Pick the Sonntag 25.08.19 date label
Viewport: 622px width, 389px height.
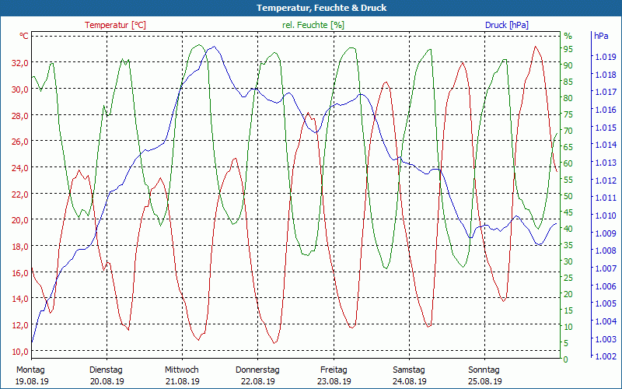[484, 375]
